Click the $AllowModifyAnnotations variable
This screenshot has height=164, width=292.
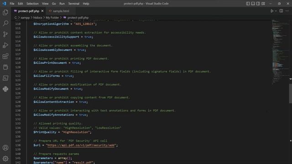[x=54, y=115]
